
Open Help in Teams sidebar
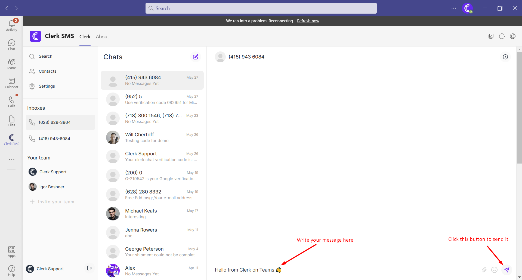point(11,271)
